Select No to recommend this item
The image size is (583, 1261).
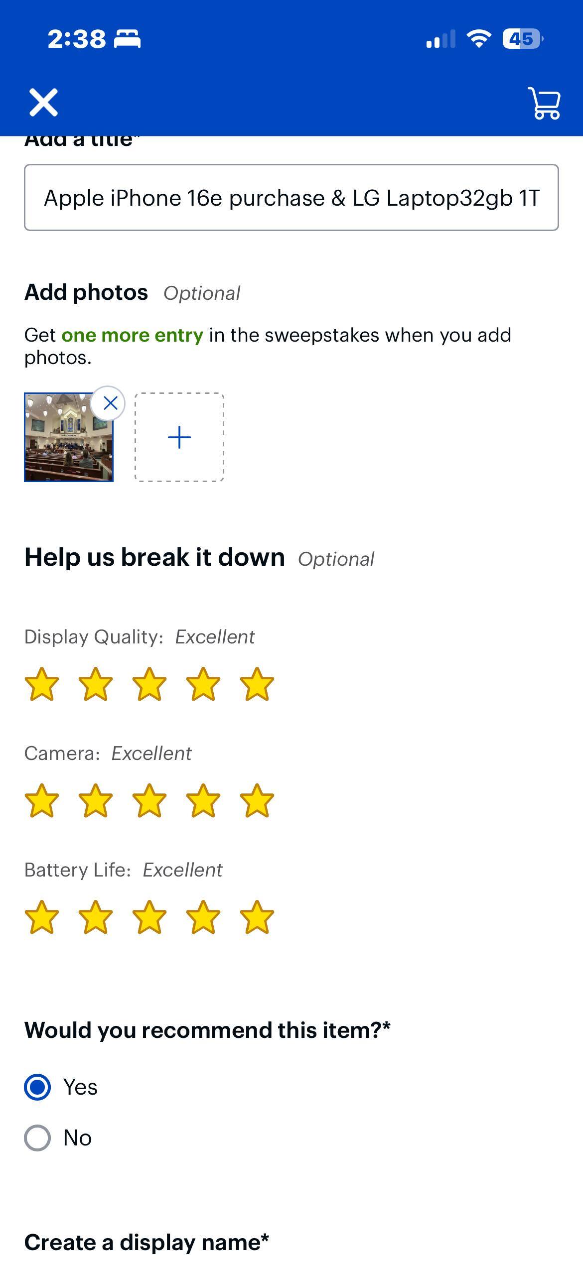tap(37, 1137)
